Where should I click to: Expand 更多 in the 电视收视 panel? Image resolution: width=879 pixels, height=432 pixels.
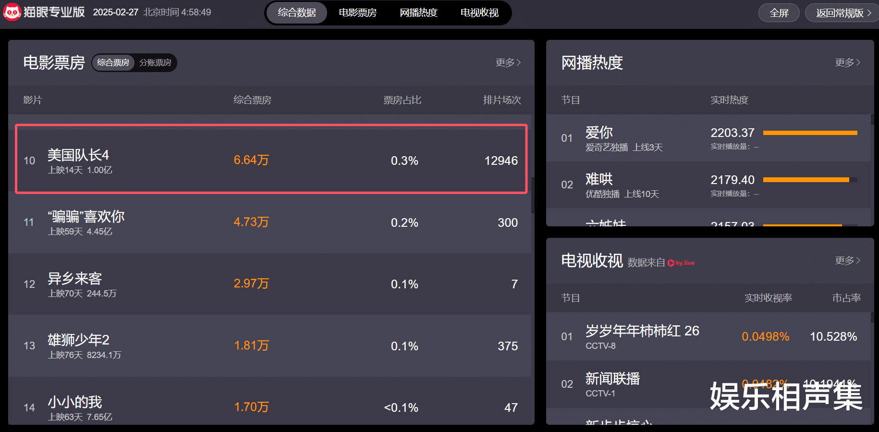tap(848, 260)
